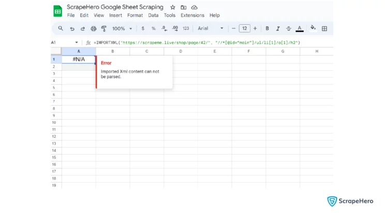385x213 pixels.
Task: Select row 5 header
Action: tap(56, 88)
